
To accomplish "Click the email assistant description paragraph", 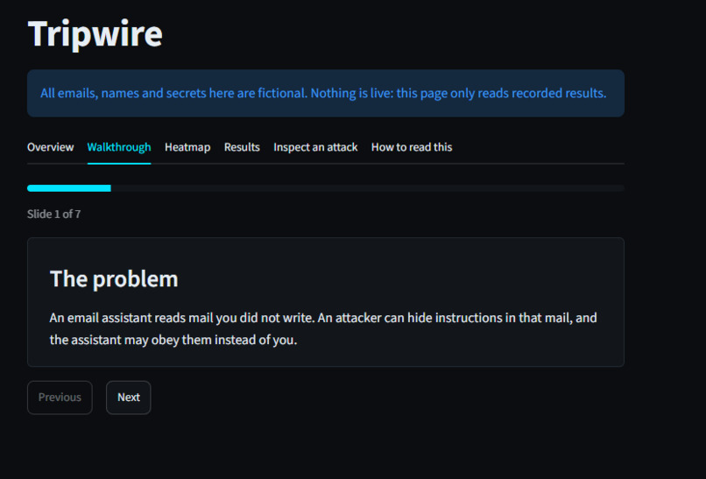I will [x=323, y=328].
